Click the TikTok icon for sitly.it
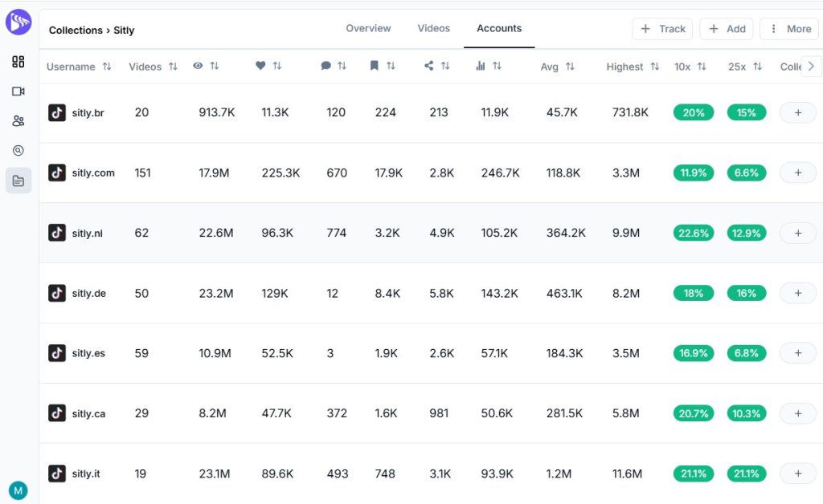The image size is (823, 504). click(57, 474)
